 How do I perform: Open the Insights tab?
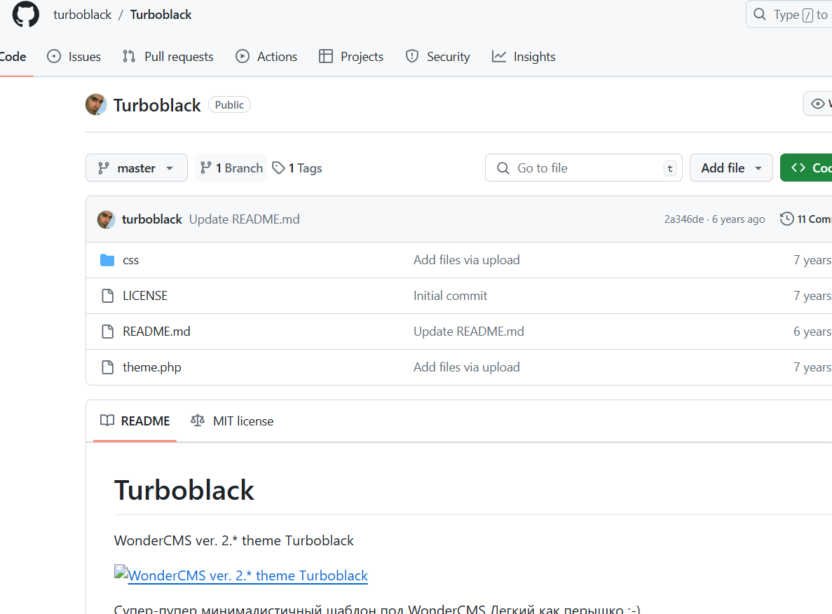(524, 56)
